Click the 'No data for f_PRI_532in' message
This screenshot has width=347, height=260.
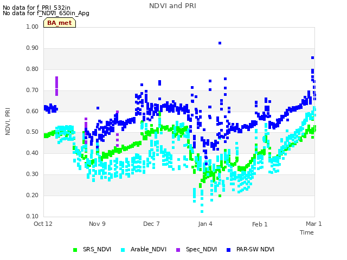click(36, 8)
